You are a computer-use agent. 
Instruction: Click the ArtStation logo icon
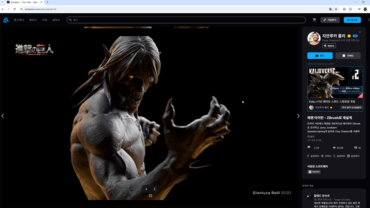(x=6, y=20)
